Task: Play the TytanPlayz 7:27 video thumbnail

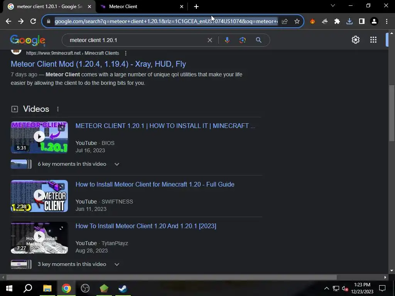Action: (x=39, y=237)
